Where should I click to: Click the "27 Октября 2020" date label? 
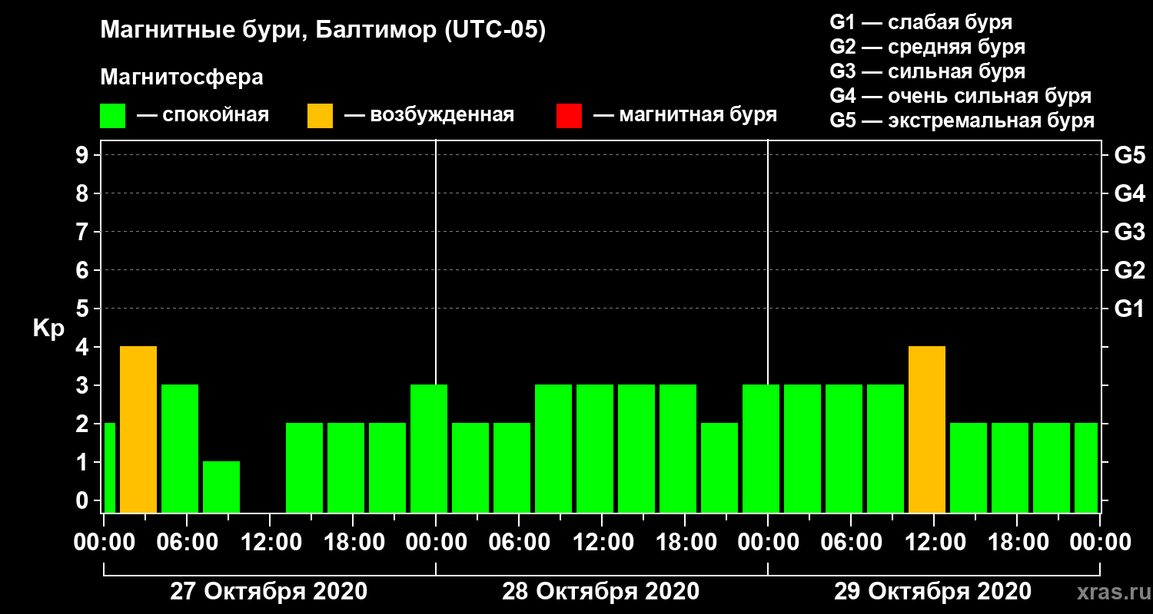click(268, 592)
